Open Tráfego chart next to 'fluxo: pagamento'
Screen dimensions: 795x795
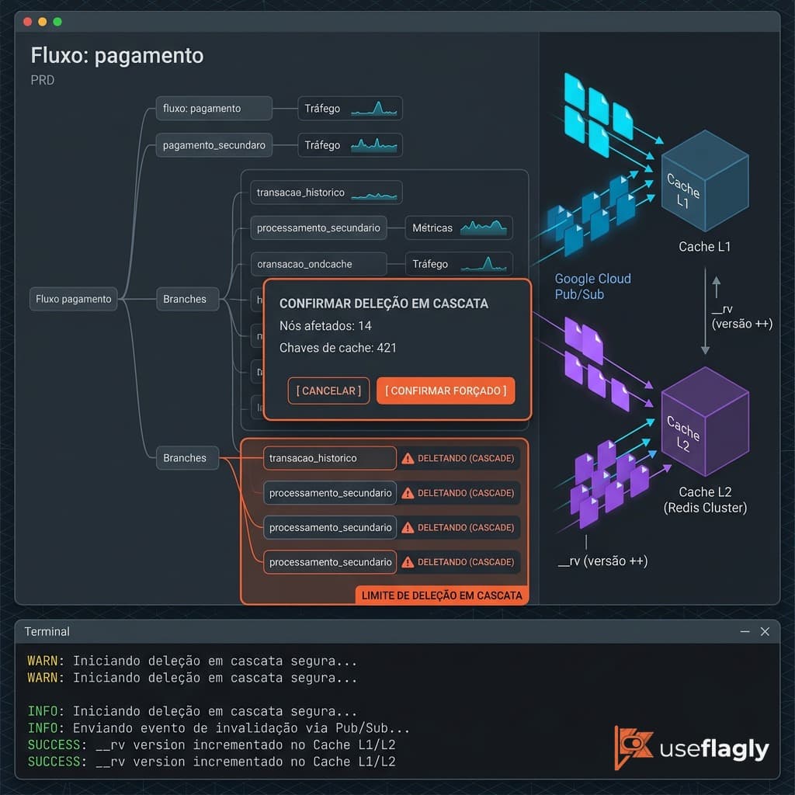click(350, 109)
